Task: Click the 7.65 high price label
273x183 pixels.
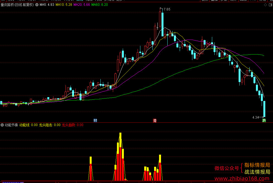Action: tap(167, 9)
